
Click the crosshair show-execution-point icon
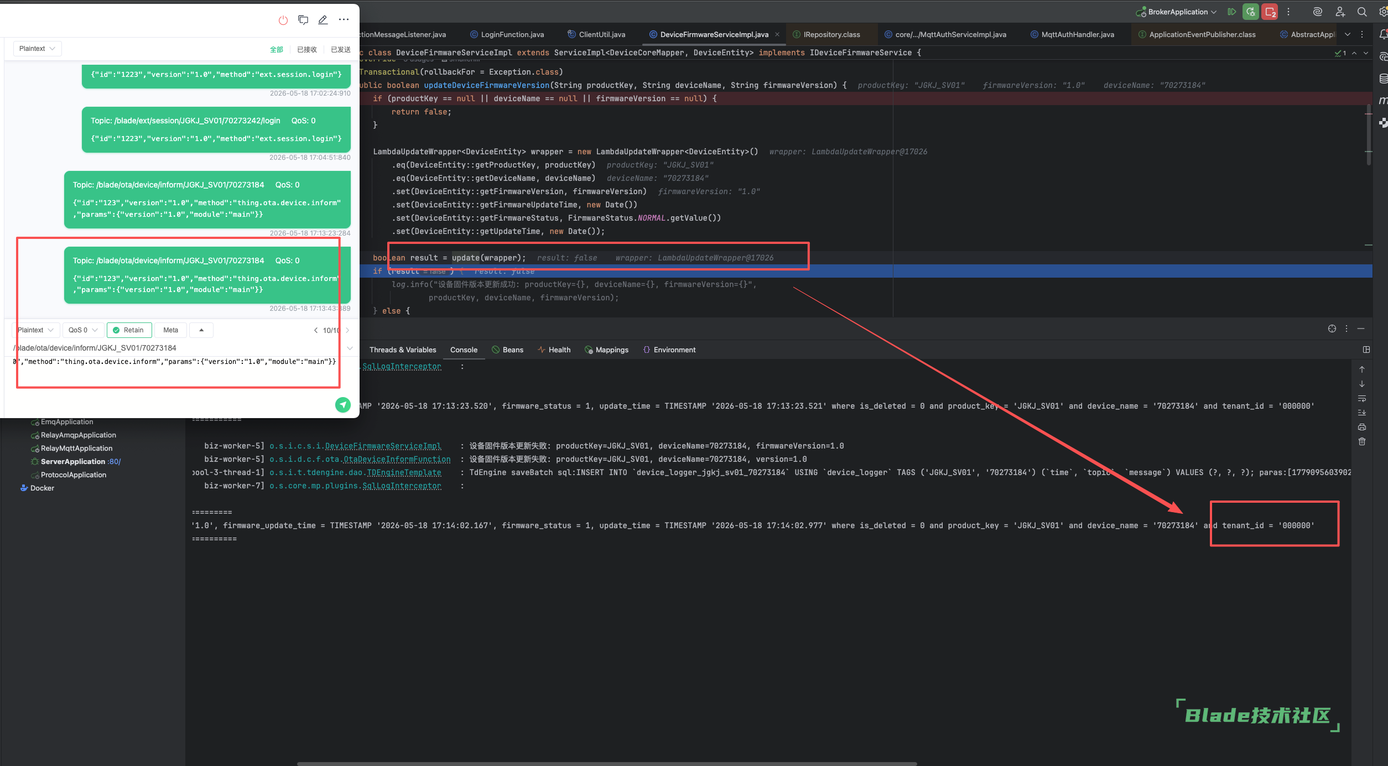coord(1332,329)
